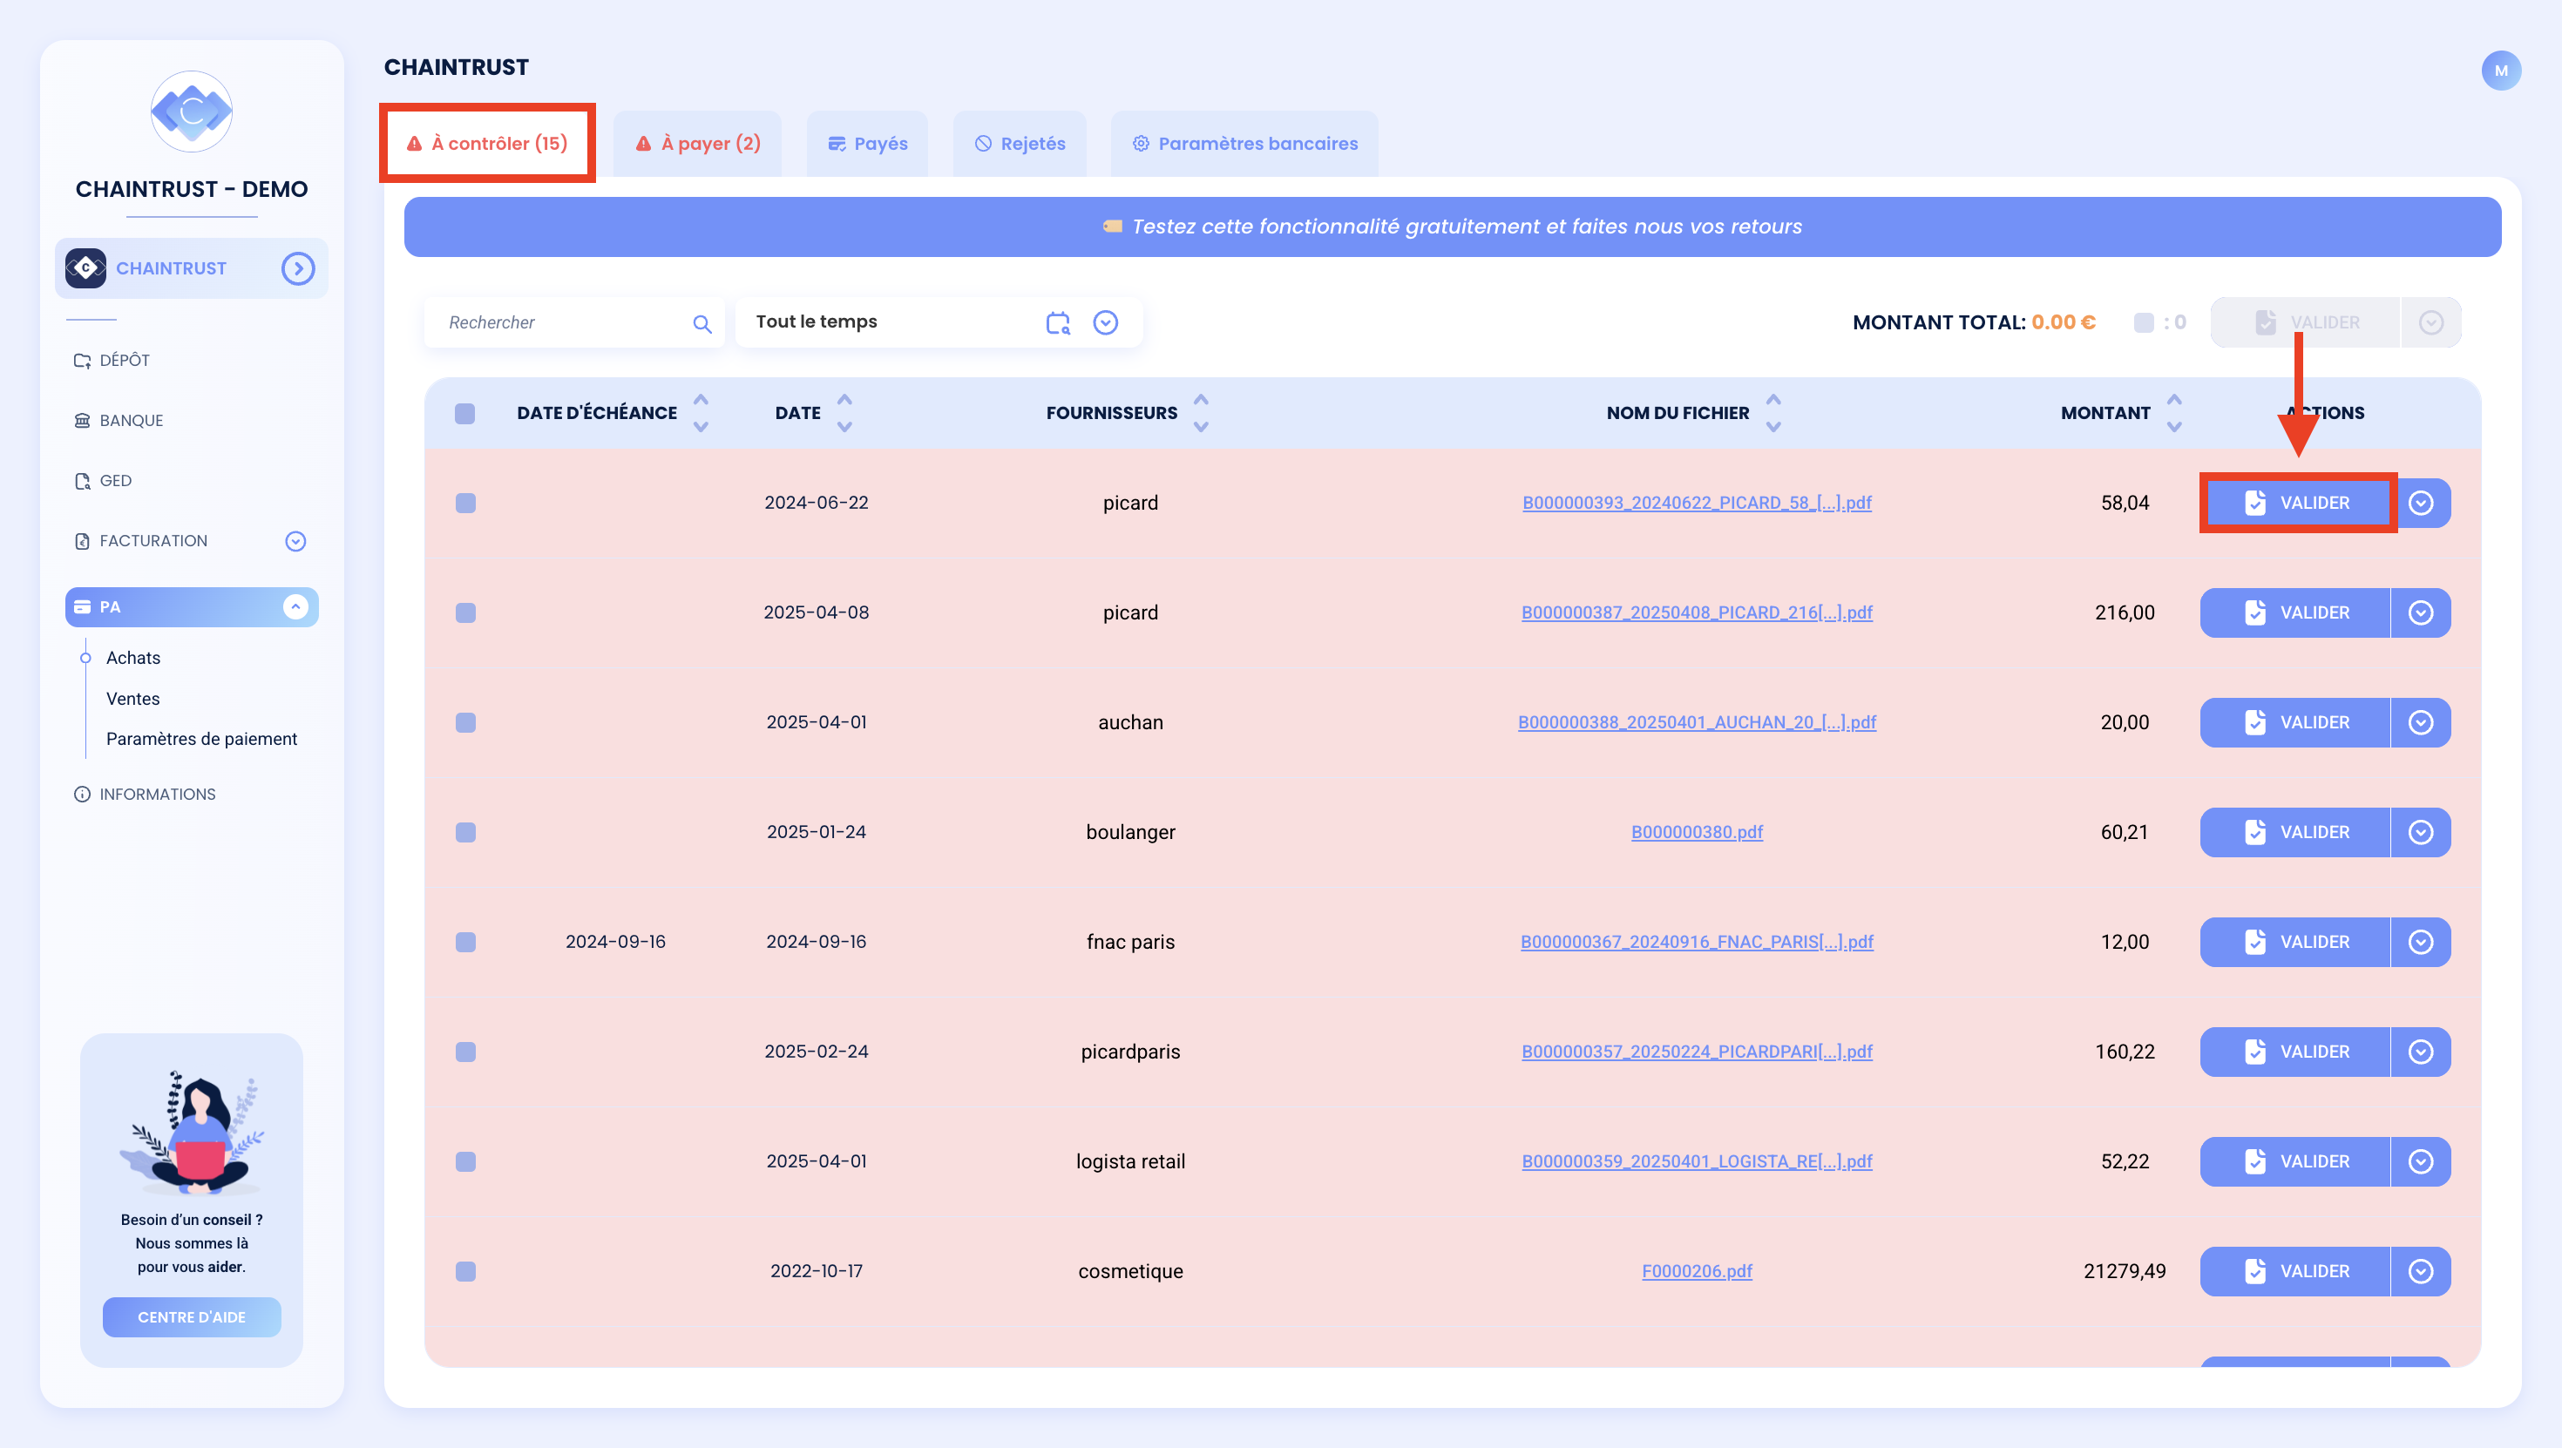Check the boulanger row checkbox
Screen dimensions: 2562x1448
[465, 832]
